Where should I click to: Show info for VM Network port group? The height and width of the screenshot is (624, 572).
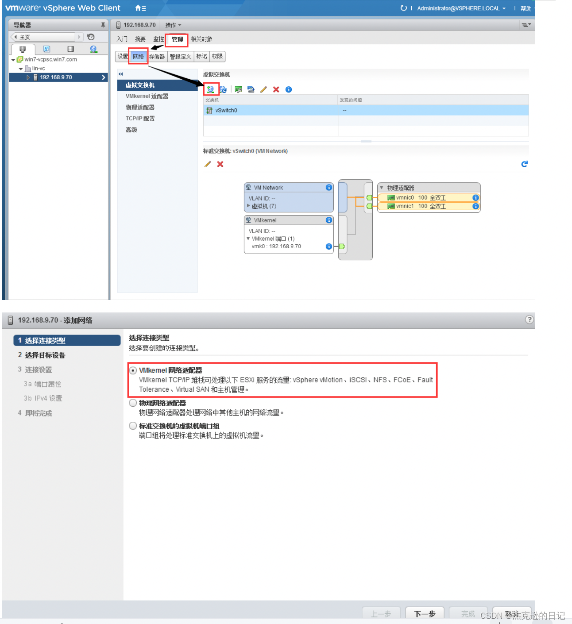tap(329, 187)
